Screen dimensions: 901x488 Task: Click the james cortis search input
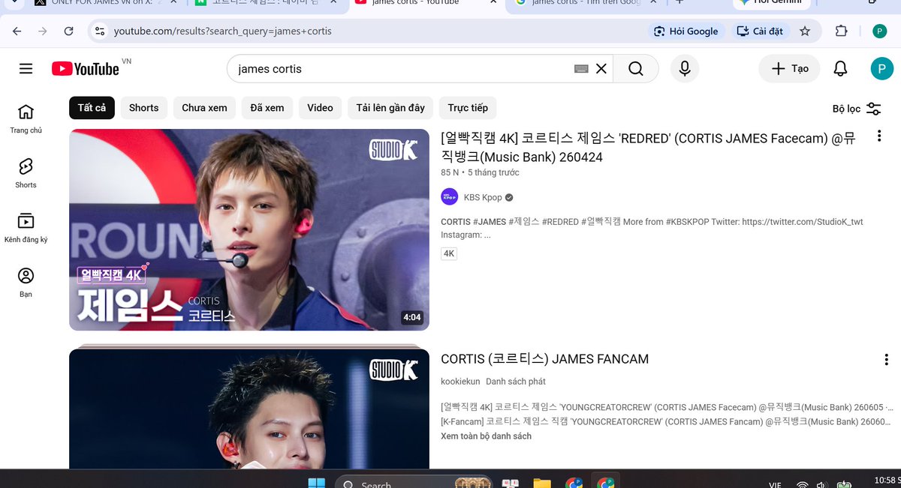pyautogui.click(x=402, y=69)
